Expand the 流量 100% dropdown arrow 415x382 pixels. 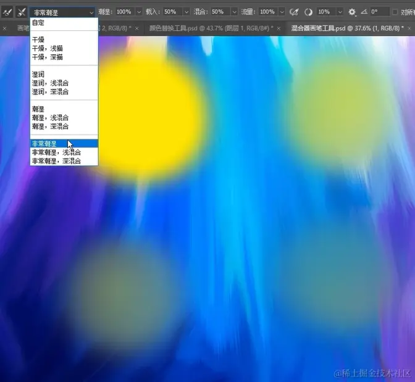click(282, 12)
